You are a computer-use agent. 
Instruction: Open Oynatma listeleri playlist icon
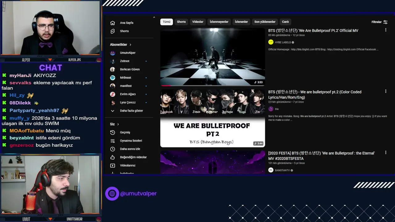pyautogui.click(x=113, y=141)
